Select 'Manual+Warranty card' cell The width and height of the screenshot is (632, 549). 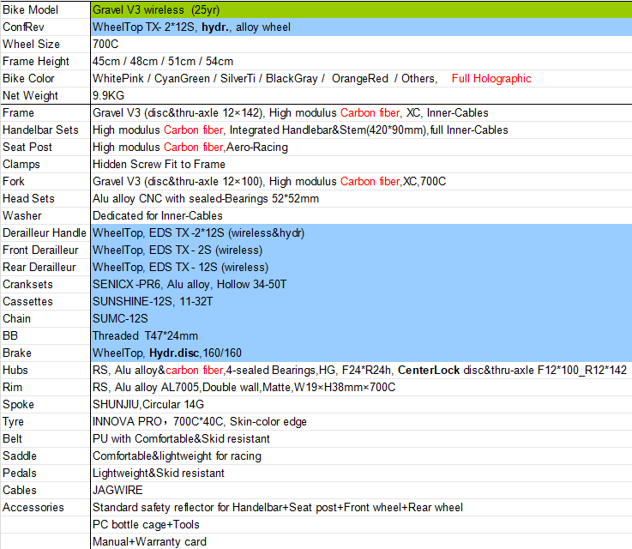click(x=361, y=541)
